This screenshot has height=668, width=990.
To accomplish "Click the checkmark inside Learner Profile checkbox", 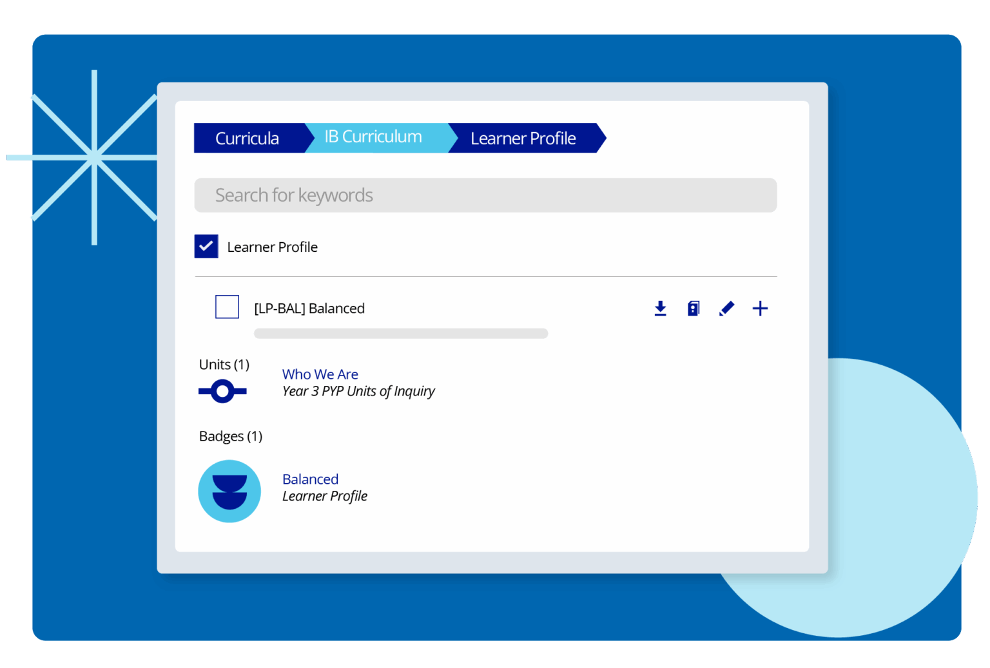I will click(x=206, y=246).
